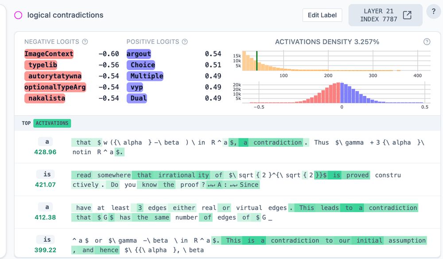Screen dimensions: 443x259
Task: Show help for Positive Logits
Action: [x=185, y=42]
